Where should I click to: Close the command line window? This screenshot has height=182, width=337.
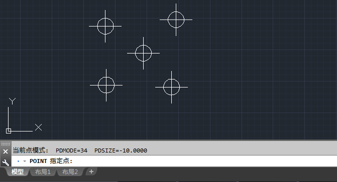tap(6, 151)
